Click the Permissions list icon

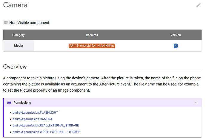pos(9,102)
